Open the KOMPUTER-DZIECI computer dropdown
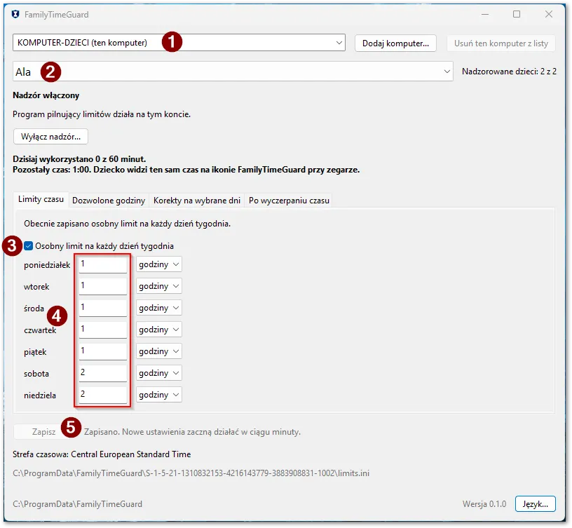The height and width of the screenshot is (528, 572). coord(179,43)
